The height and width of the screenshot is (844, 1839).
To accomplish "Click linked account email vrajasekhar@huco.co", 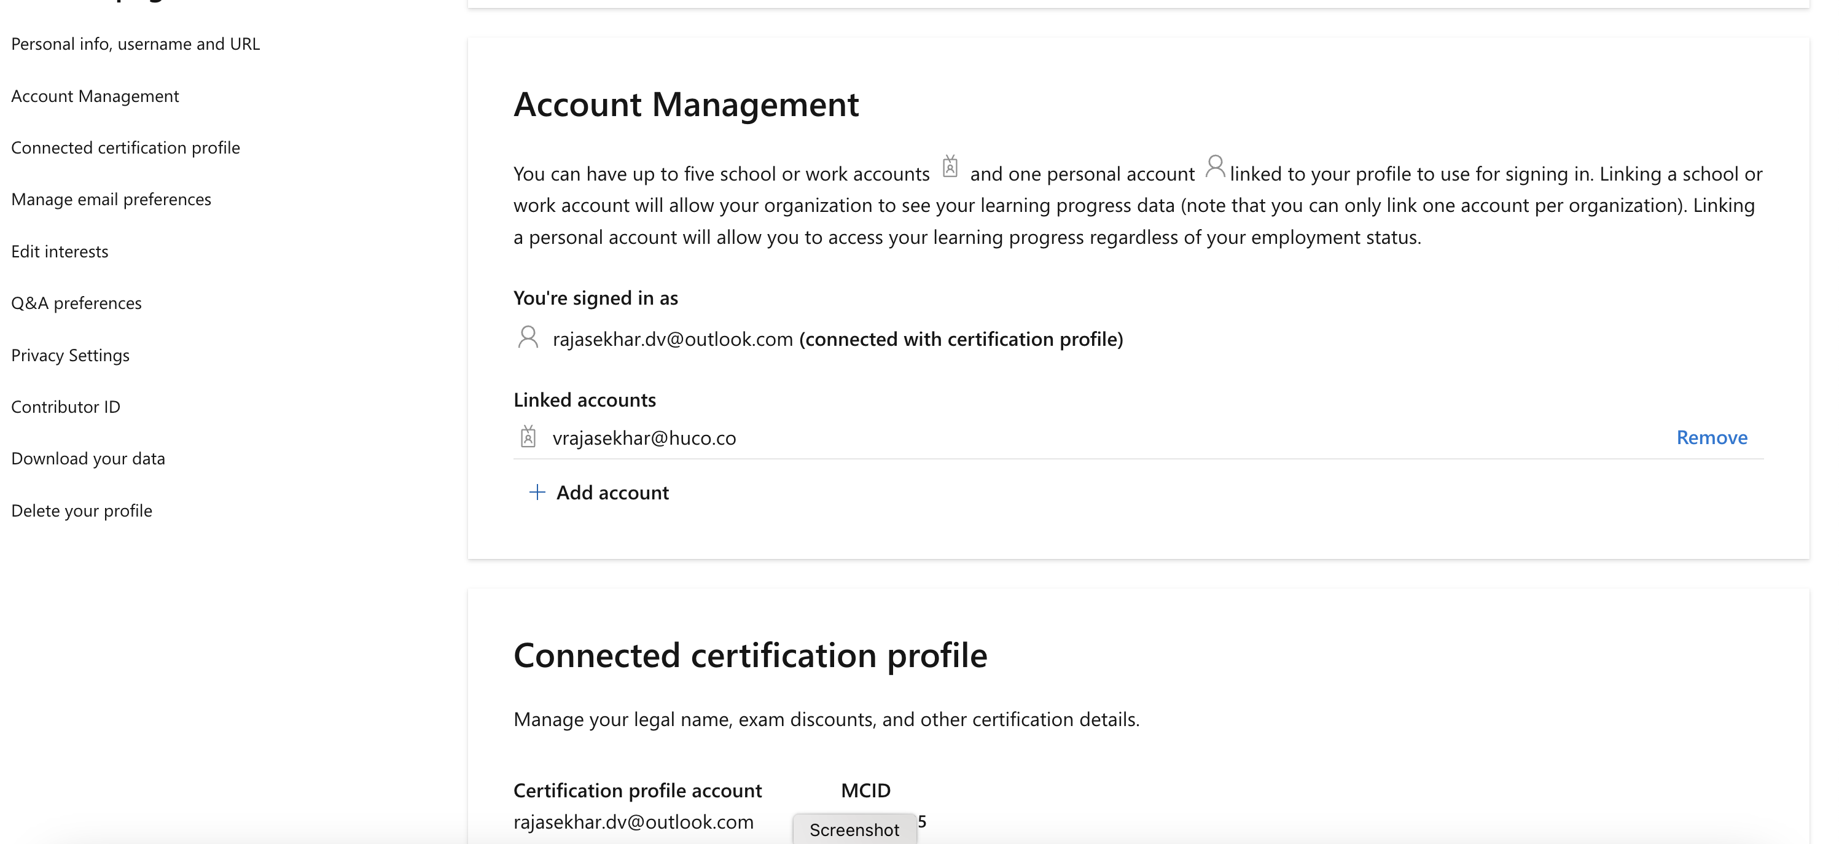I will pyautogui.click(x=644, y=438).
